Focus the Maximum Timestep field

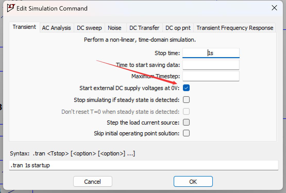point(211,76)
